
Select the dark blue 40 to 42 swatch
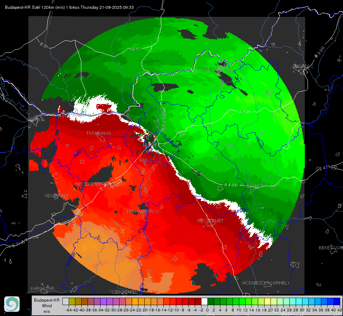[337, 301]
